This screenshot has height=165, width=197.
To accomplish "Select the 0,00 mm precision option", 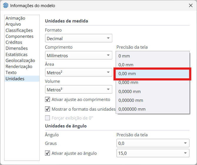I will 152,74.
